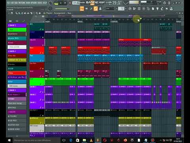Select the playlist Playback speaker tool
The width and height of the screenshot is (190, 143).
click(x=40, y=13)
